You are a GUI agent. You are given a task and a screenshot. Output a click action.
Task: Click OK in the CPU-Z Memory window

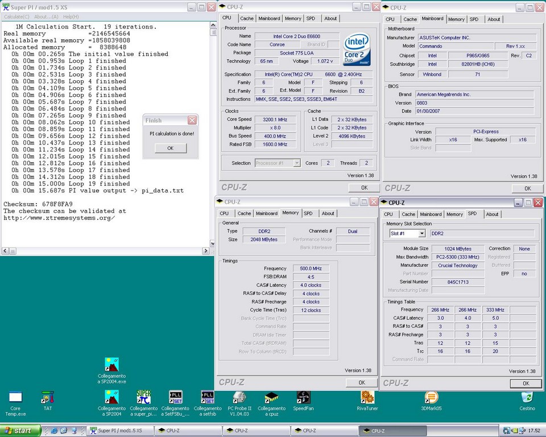pos(362,382)
